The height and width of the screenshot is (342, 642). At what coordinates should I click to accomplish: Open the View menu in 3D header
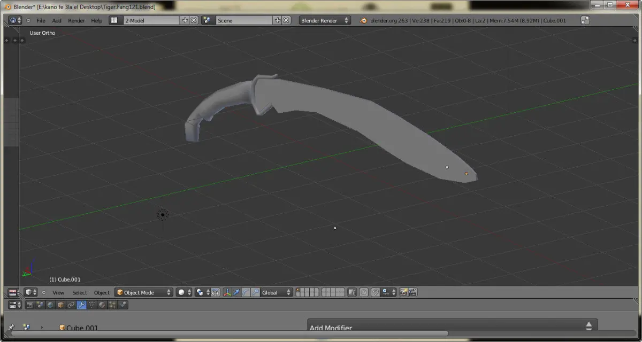click(58, 292)
